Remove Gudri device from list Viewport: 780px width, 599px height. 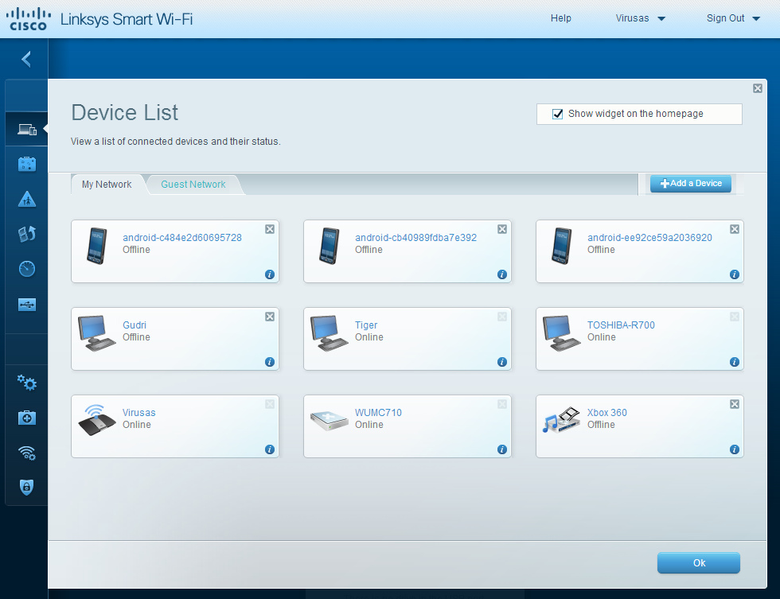[270, 317]
